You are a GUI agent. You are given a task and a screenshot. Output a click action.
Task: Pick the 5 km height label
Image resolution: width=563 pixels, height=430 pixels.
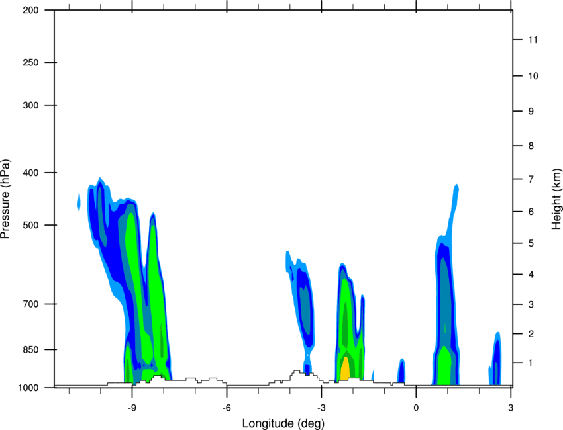pos(531,243)
